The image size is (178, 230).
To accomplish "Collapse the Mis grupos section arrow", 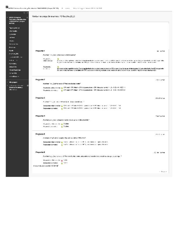I will tap(7, 82).
